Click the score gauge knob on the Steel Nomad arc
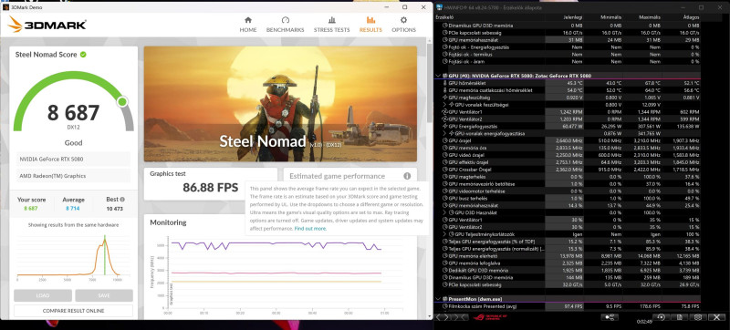730x330 pixels. coord(122,101)
